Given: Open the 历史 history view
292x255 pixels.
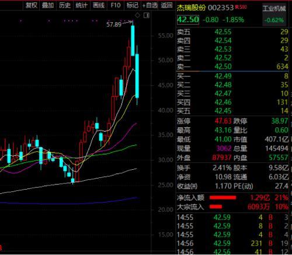Looking at the screenshot, I should point(65,5).
